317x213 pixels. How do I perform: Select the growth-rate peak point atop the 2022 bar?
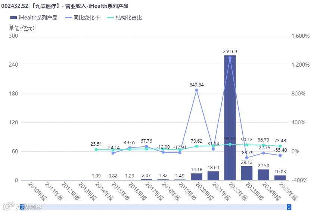(230, 58)
